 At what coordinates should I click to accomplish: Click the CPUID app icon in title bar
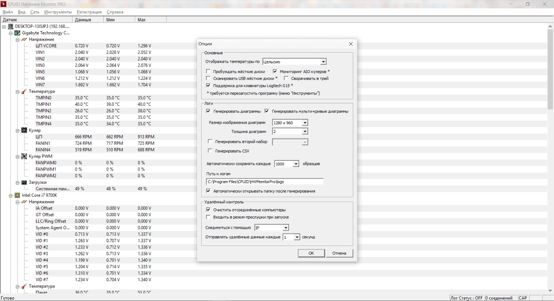(4, 4)
